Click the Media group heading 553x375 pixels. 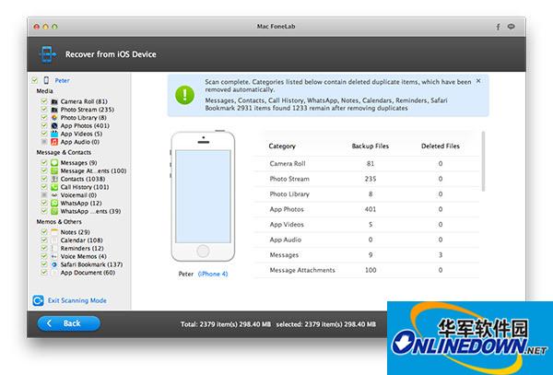(x=45, y=91)
